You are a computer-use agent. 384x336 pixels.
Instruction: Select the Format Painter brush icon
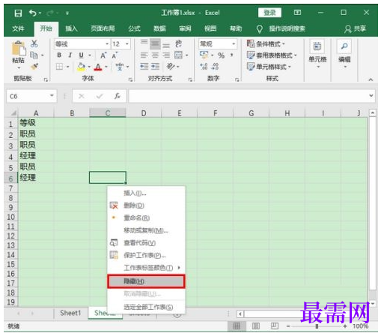(x=34, y=67)
